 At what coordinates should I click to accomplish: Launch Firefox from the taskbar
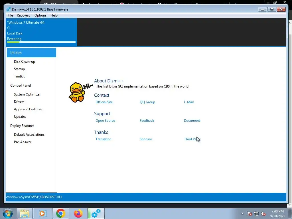(x=78, y=213)
